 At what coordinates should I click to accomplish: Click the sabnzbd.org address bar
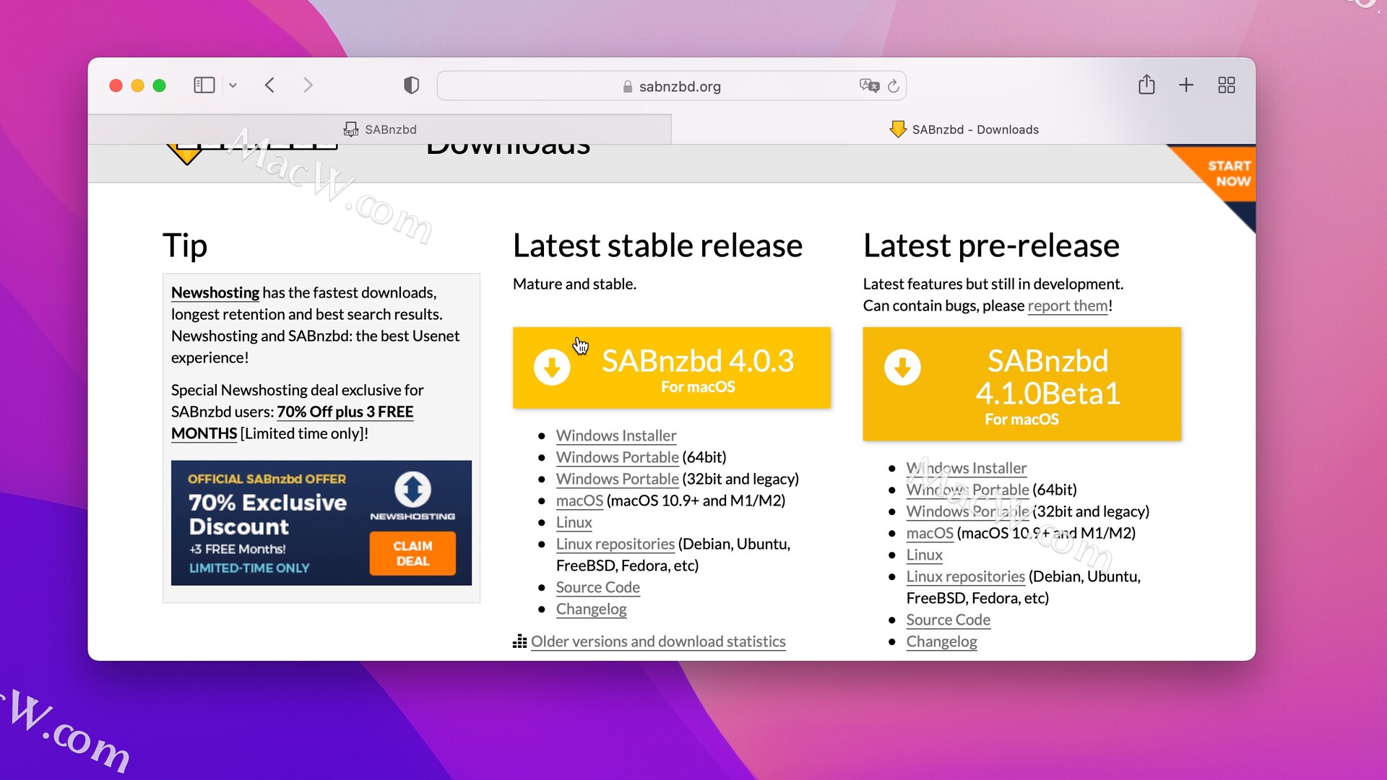671,86
